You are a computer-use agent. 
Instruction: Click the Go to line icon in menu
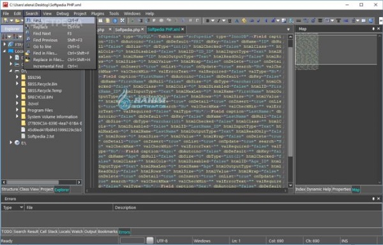click(x=28, y=46)
